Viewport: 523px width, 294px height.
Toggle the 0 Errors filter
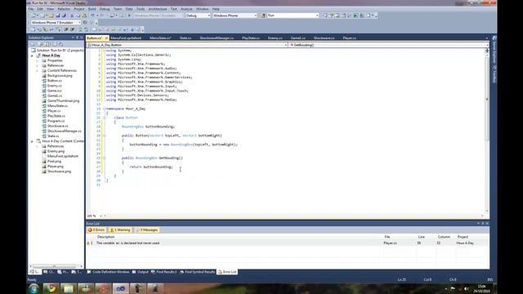[96, 230]
